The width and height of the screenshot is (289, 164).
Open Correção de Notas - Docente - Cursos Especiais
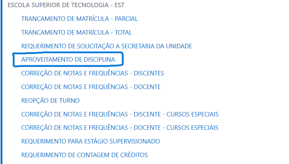tap(120, 128)
